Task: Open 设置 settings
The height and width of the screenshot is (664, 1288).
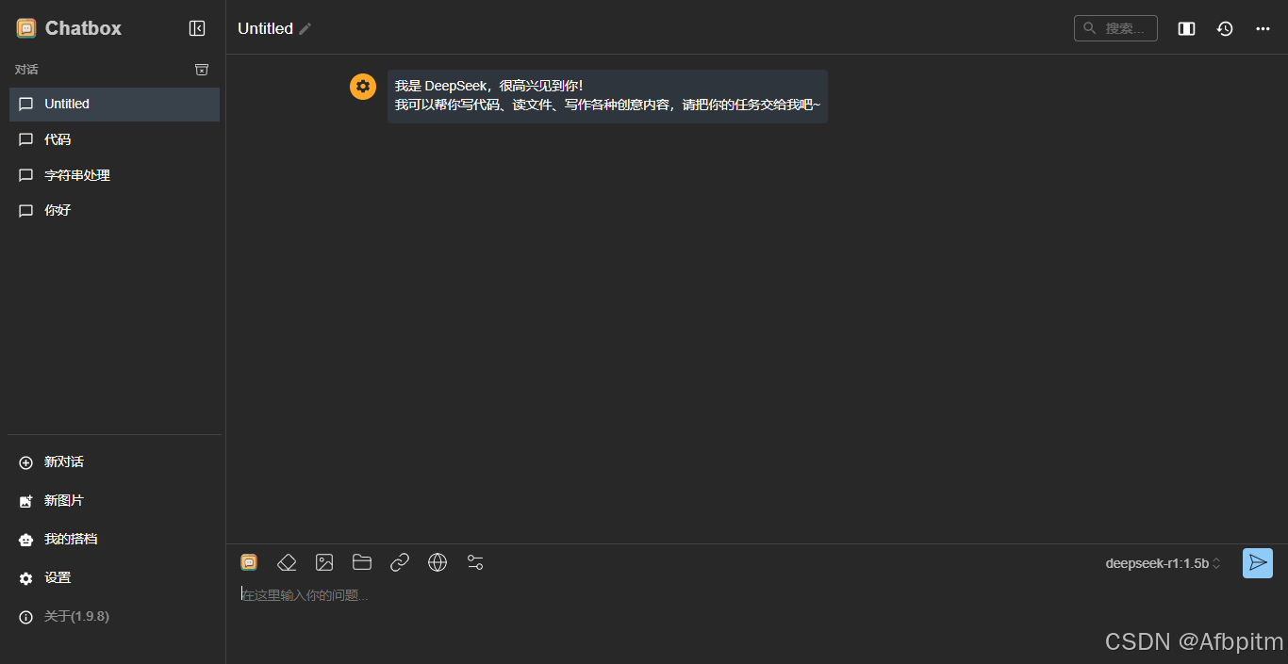Action: [x=114, y=578]
